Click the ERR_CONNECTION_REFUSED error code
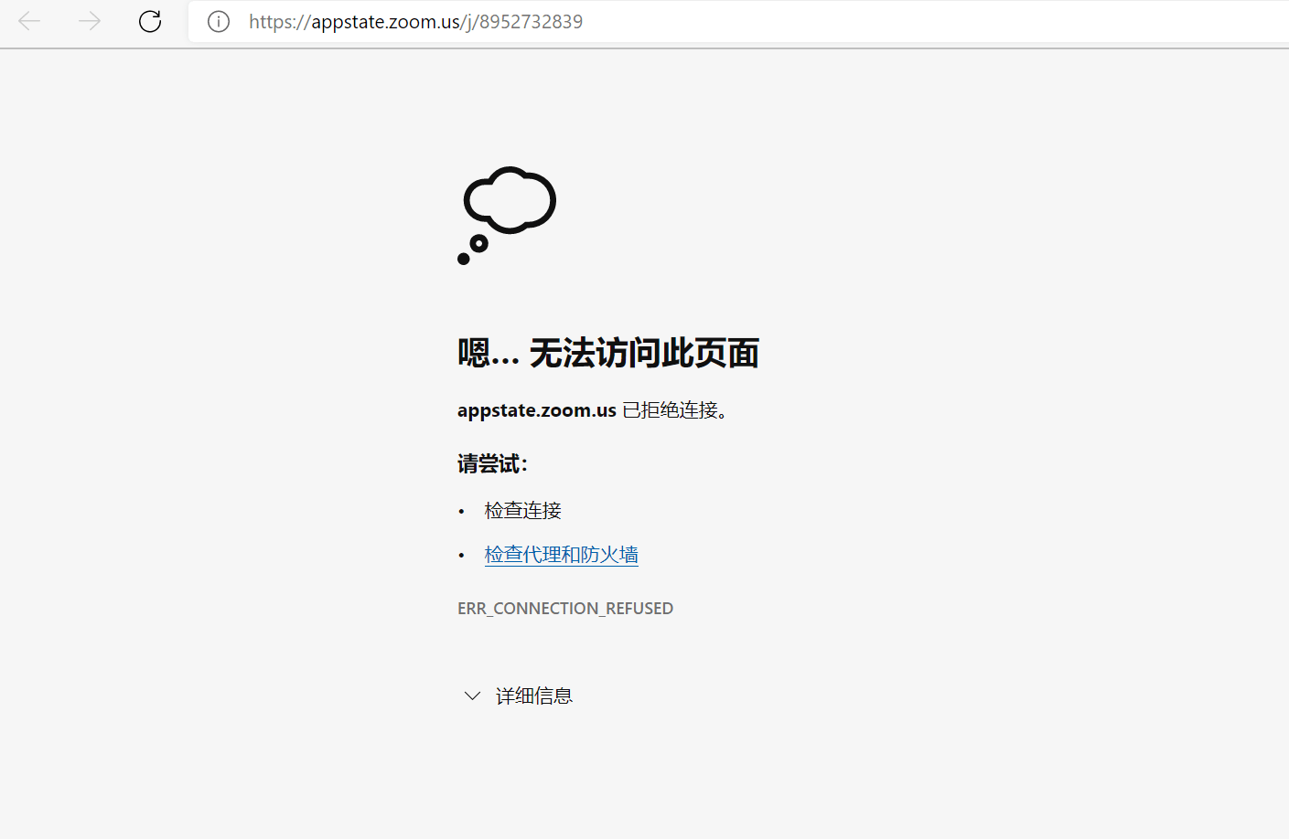Screen dimensions: 1289x839 (x=565, y=609)
